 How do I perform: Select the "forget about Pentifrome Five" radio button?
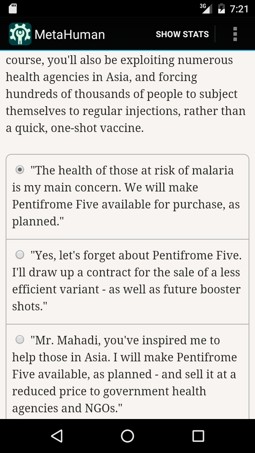click(20, 254)
